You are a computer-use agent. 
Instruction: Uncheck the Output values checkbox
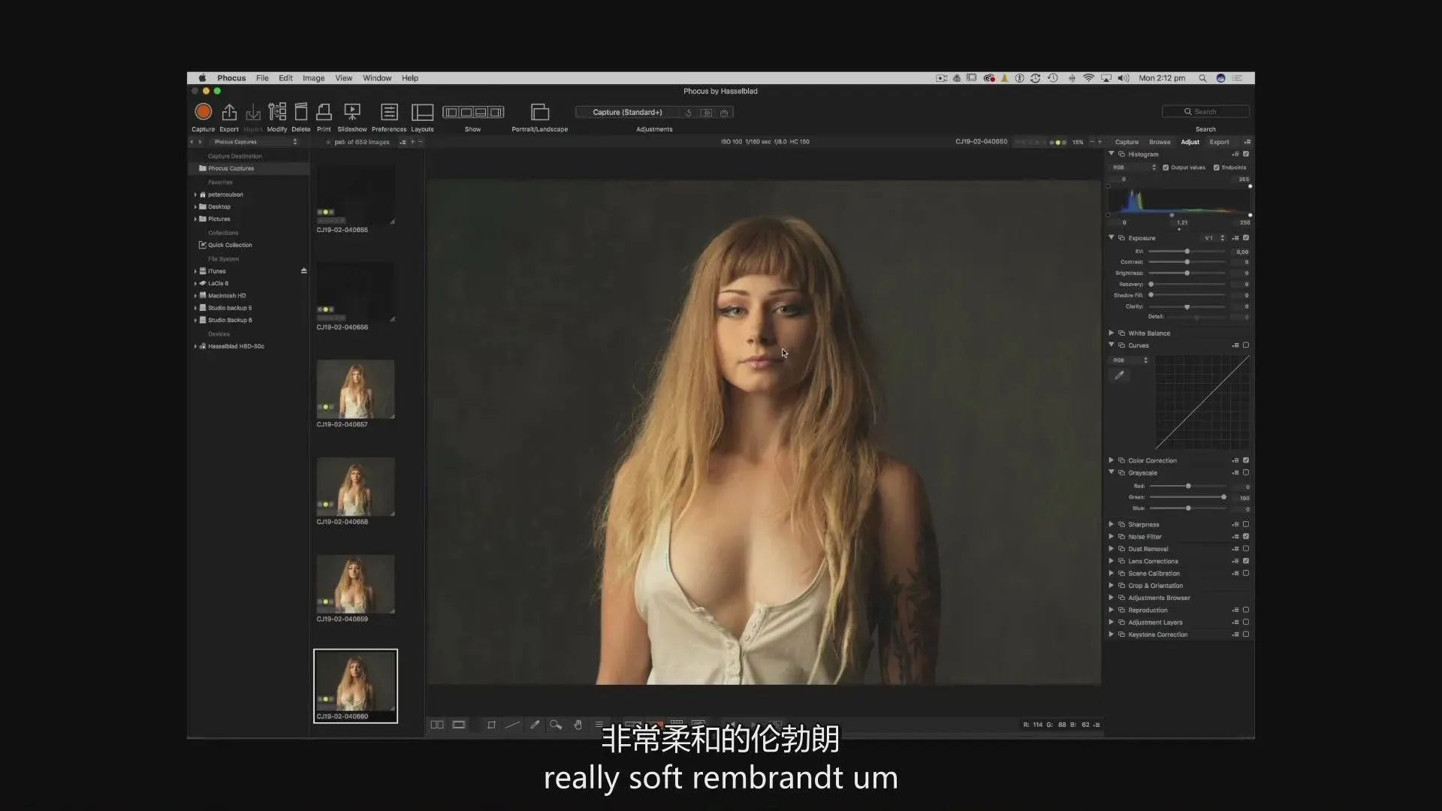pyautogui.click(x=1166, y=167)
